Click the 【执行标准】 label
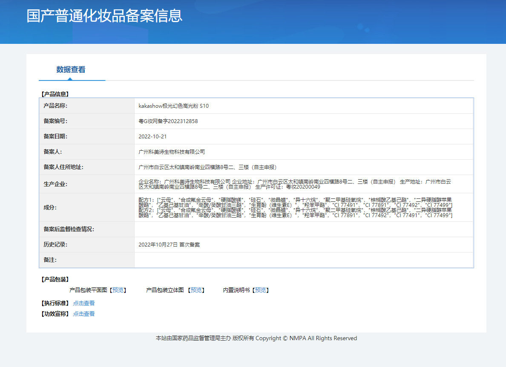Screen dimensions: 506x367 tap(55, 303)
